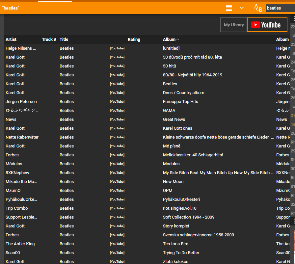This screenshot has width=295, height=264.
Task: Sort by the Artist column header
Action: point(11,39)
